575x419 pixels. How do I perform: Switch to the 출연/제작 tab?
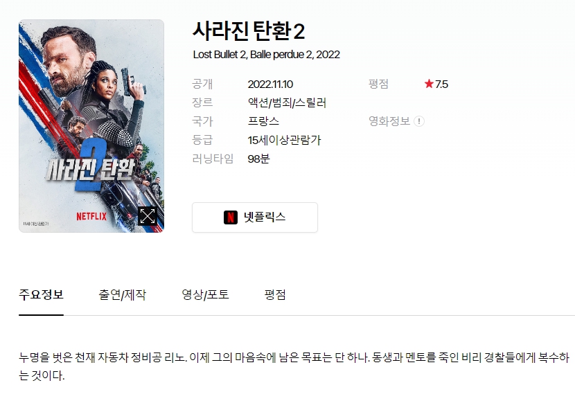(x=122, y=295)
